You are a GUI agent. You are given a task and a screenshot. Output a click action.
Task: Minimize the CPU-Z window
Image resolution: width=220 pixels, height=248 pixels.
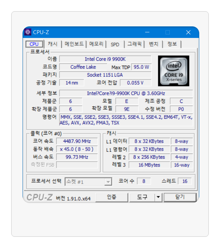coord(147,32)
